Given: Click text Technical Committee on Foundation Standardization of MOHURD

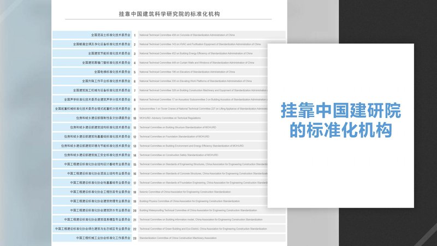Looking at the screenshot, I should pyautogui.click(x=174, y=137).
